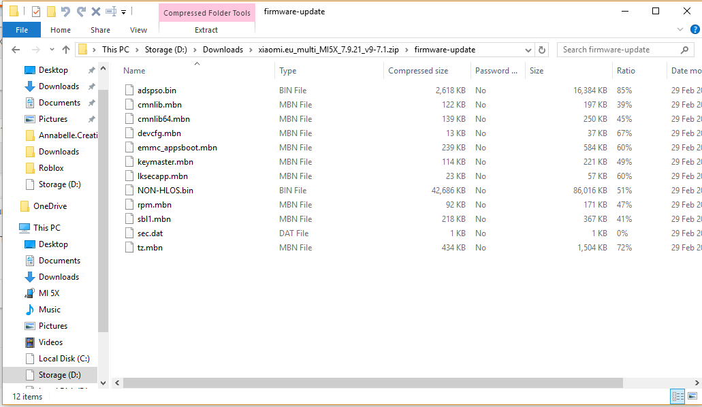Image resolution: width=702 pixels, height=407 pixels.
Task: Switch to details view layout
Action: click(x=677, y=396)
